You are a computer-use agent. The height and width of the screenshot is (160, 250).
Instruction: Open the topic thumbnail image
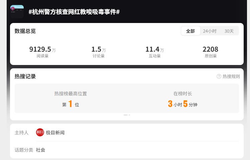pyautogui.click(x=17, y=12)
